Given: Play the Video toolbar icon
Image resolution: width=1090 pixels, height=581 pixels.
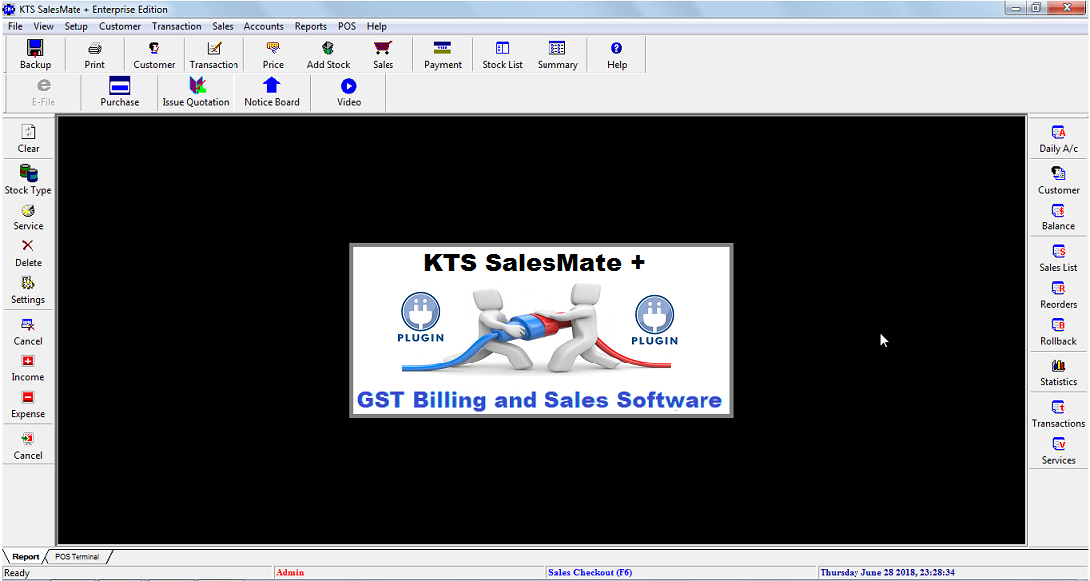Looking at the screenshot, I should click(349, 86).
